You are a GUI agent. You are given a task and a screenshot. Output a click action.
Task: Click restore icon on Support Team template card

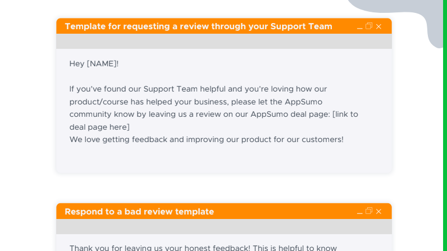coord(369,26)
